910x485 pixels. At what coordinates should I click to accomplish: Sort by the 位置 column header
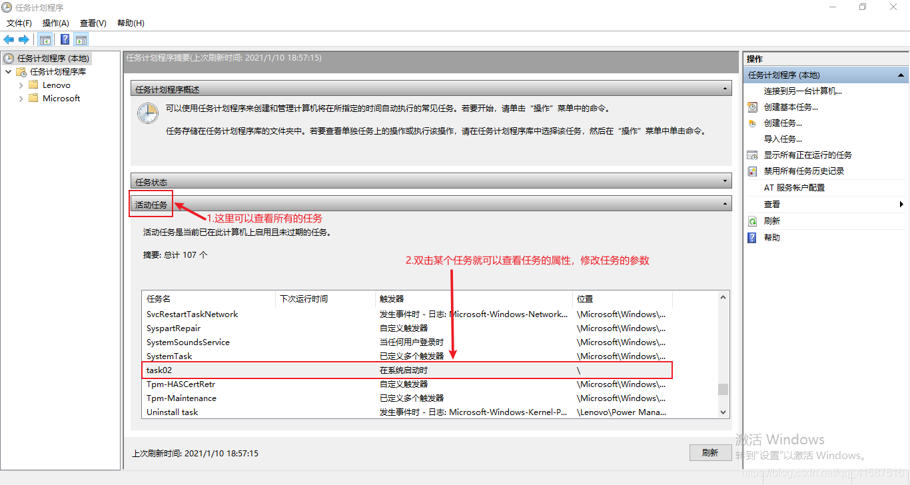coord(622,298)
